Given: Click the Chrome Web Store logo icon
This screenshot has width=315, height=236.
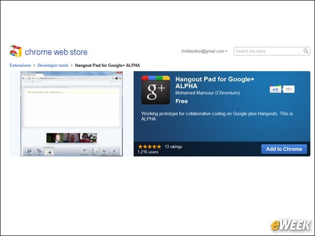Looking at the screenshot, I should pos(16,51).
